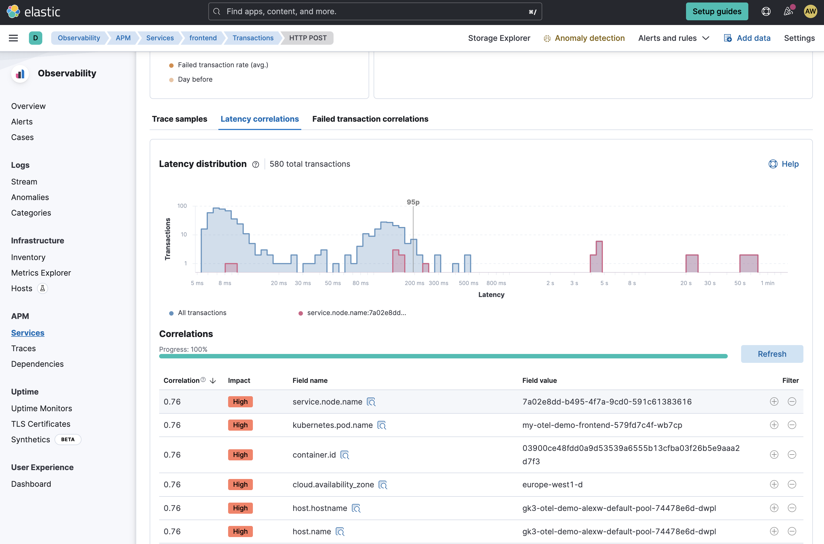Open Synthetics BETA in sidebar
Screen dimensions: 824x544
click(x=46, y=440)
